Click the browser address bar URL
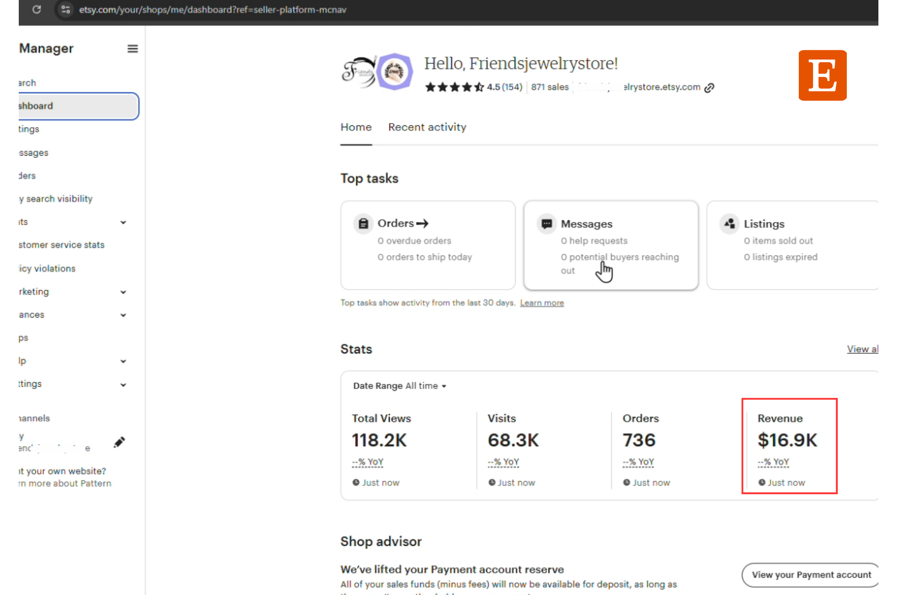915x595 pixels. pos(212,10)
